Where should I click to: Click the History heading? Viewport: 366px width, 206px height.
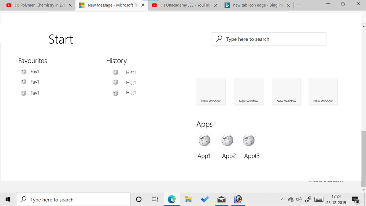tap(117, 61)
